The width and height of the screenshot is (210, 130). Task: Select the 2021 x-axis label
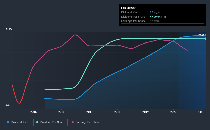tap(201, 112)
